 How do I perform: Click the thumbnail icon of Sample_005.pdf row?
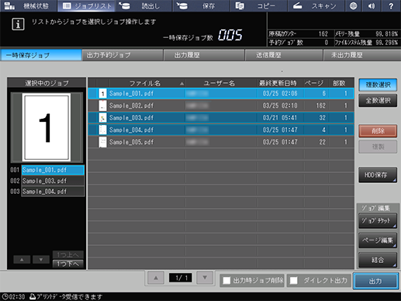[x=102, y=142]
